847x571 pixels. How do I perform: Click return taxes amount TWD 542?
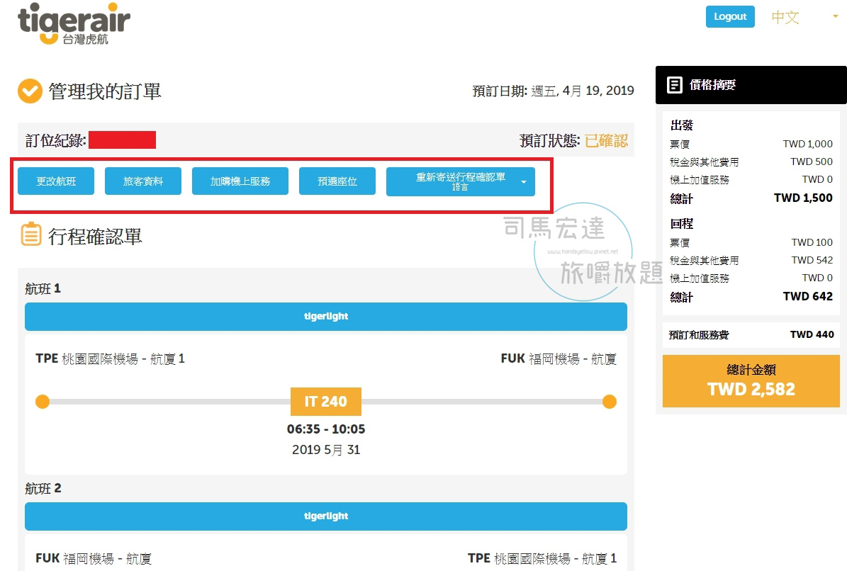(812, 260)
